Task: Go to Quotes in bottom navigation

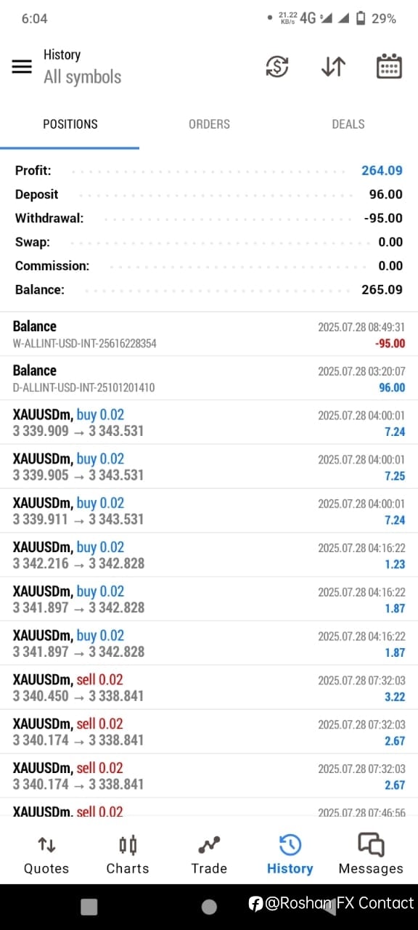Action: (46, 854)
